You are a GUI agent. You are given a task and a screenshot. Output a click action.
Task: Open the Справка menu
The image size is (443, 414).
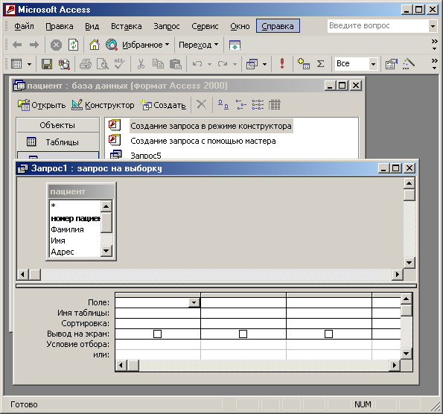[278, 26]
